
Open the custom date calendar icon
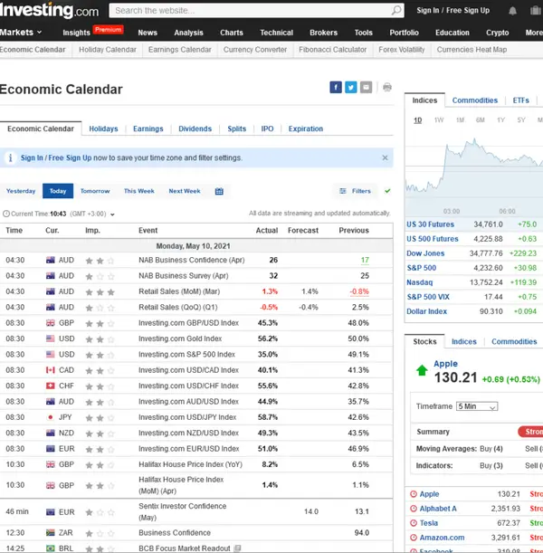tap(219, 191)
